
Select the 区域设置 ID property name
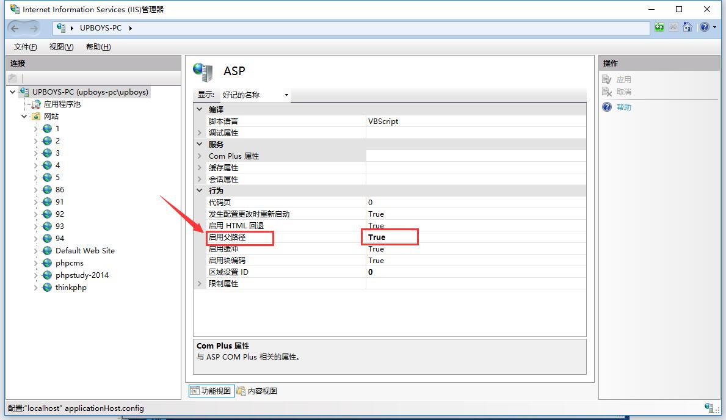(228, 272)
